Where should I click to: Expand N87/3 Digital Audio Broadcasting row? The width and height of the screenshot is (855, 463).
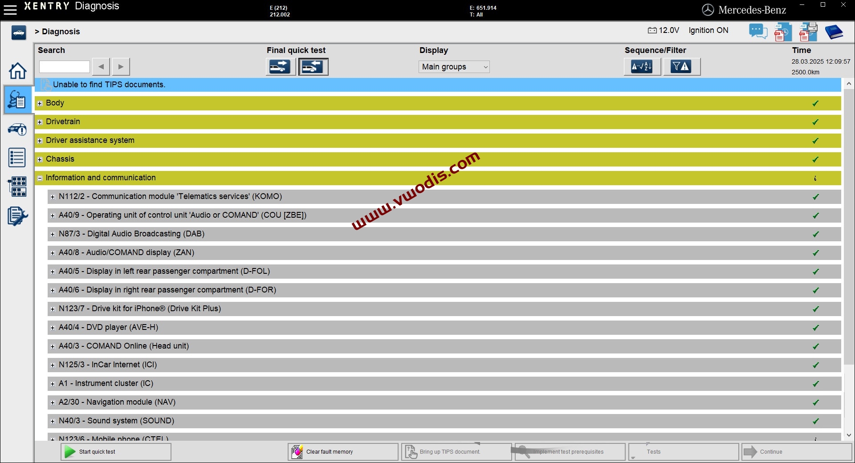[53, 234]
